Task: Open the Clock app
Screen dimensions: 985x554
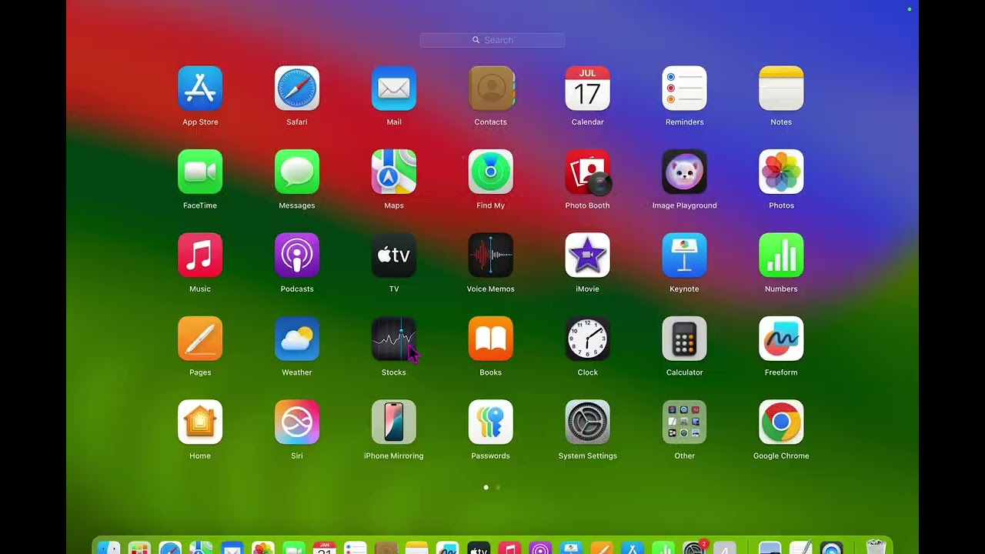Action: pyautogui.click(x=588, y=339)
